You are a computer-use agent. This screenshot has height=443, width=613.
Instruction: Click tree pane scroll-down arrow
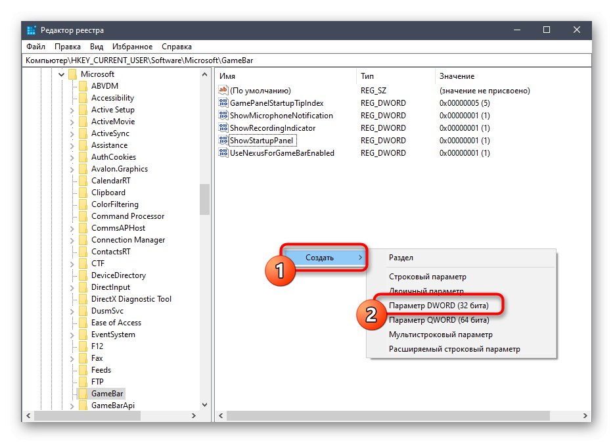coord(204,405)
